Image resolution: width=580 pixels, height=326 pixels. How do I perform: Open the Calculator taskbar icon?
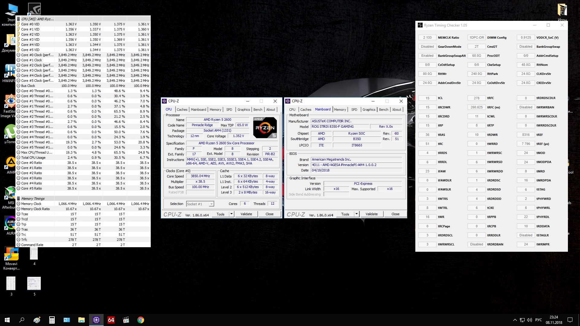(52, 320)
